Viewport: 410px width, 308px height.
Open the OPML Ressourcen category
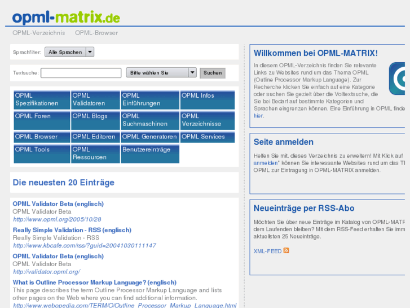pyautogui.click(x=95, y=154)
